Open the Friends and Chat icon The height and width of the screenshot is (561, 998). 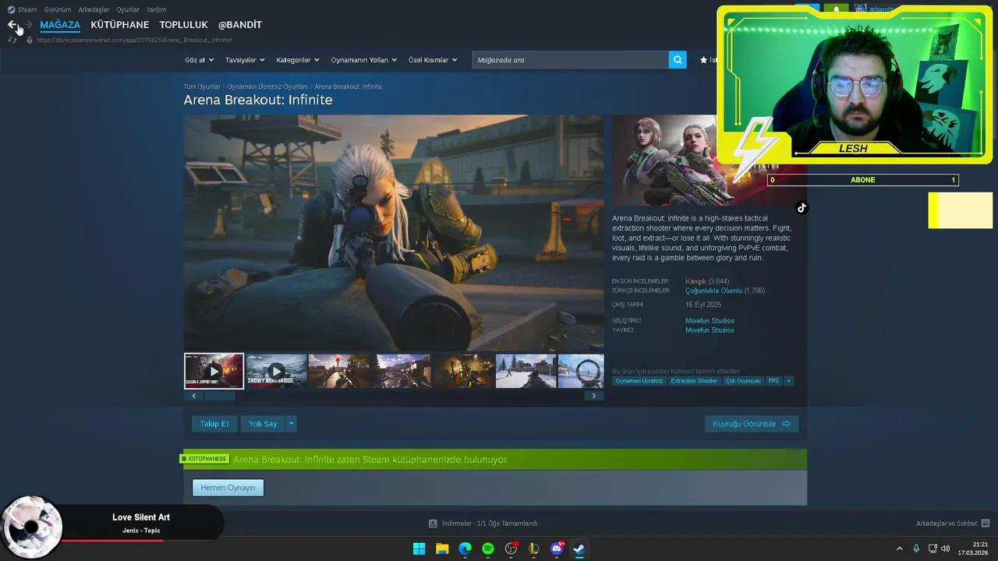[x=986, y=524]
